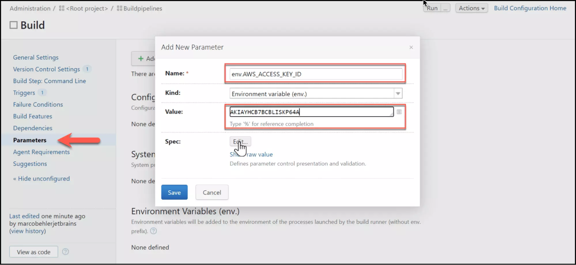The image size is (576, 265).
Task: Click the help icon beside View as code
Action: 65,252
